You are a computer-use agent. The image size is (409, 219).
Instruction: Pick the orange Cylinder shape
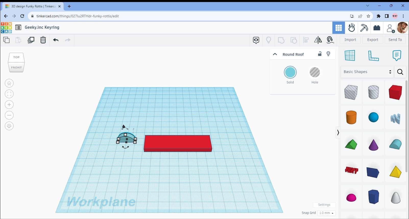coord(351,117)
